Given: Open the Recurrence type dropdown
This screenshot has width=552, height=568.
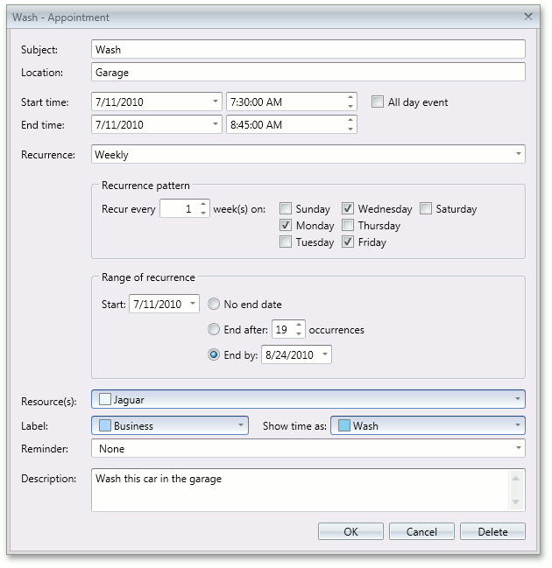Looking at the screenshot, I should pos(520,155).
